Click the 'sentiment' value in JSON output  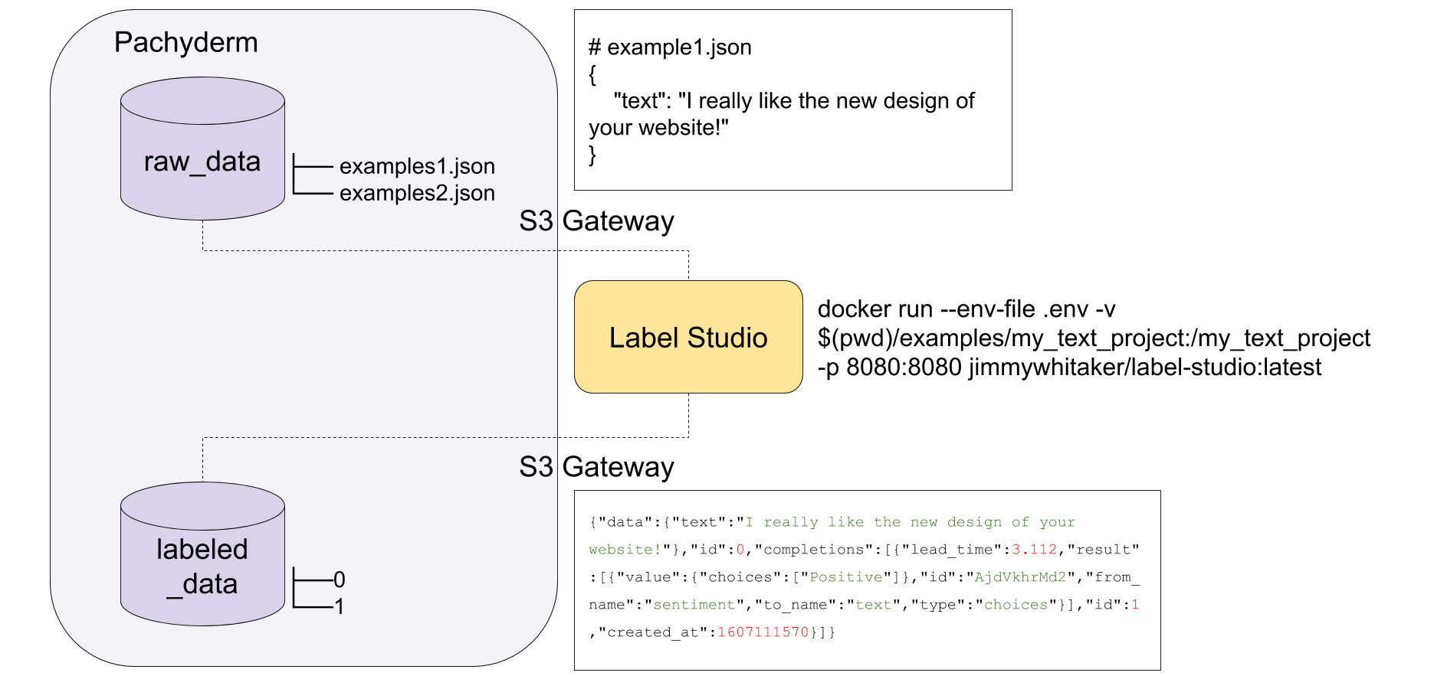[694, 605]
